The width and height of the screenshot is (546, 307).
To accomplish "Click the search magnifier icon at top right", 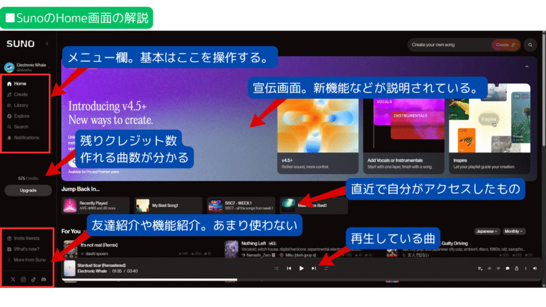I will 530,45.
